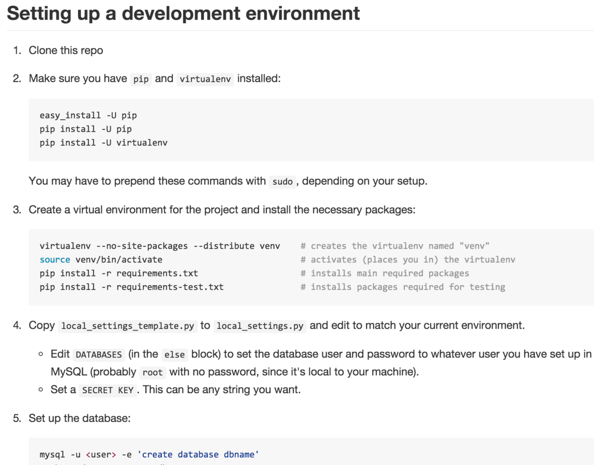
Task: Click the "DATABASES" inline code label
Action: (98, 355)
